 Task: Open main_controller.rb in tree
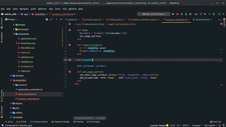pos(27,94)
